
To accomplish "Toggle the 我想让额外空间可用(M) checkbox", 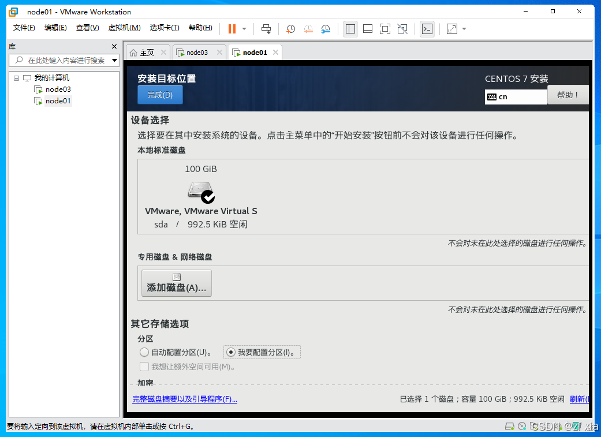I will [x=144, y=367].
